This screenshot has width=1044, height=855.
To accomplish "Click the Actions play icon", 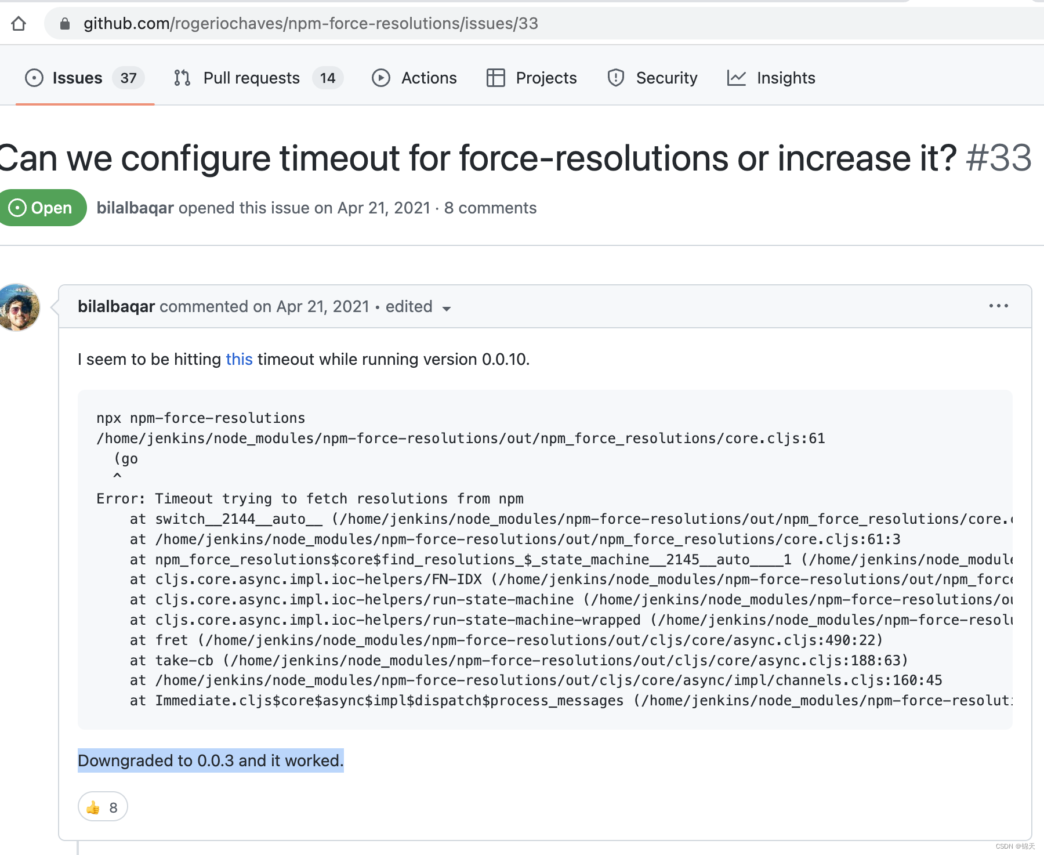I will pyautogui.click(x=381, y=78).
